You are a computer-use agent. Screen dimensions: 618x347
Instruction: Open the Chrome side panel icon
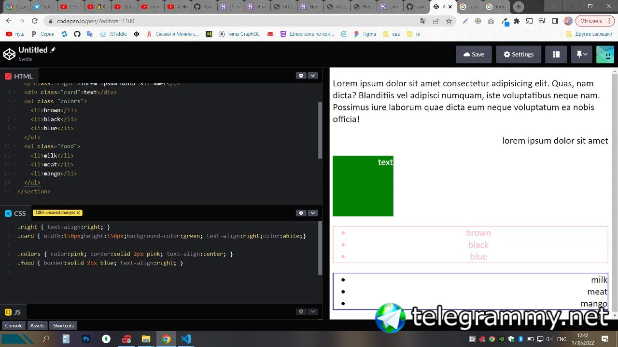[x=555, y=21]
